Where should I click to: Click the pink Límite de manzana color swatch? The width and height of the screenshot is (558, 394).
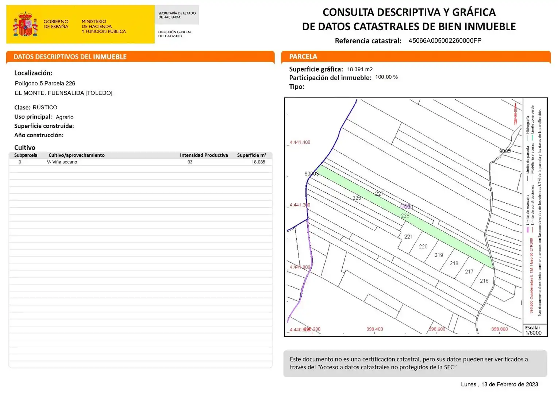click(528, 229)
